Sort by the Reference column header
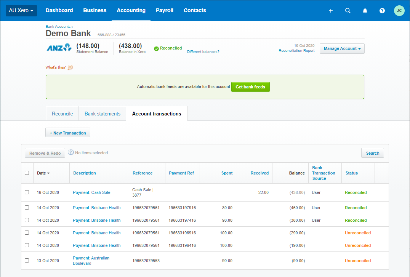This screenshot has width=410, height=277. [x=143, y=173]
